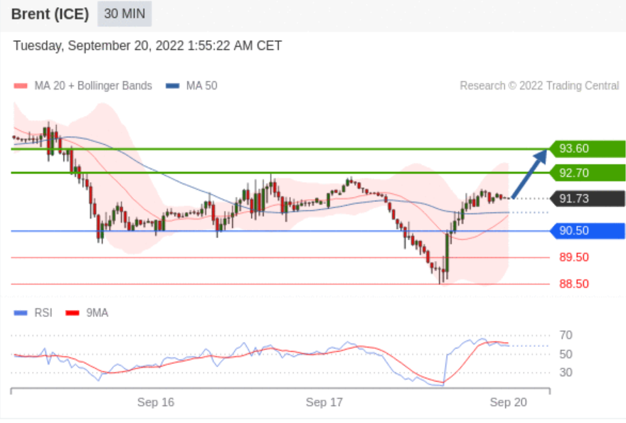Click the blue MA 50 legend swatch
Viewport: 626px width, 423px height.
coord(172,86)
